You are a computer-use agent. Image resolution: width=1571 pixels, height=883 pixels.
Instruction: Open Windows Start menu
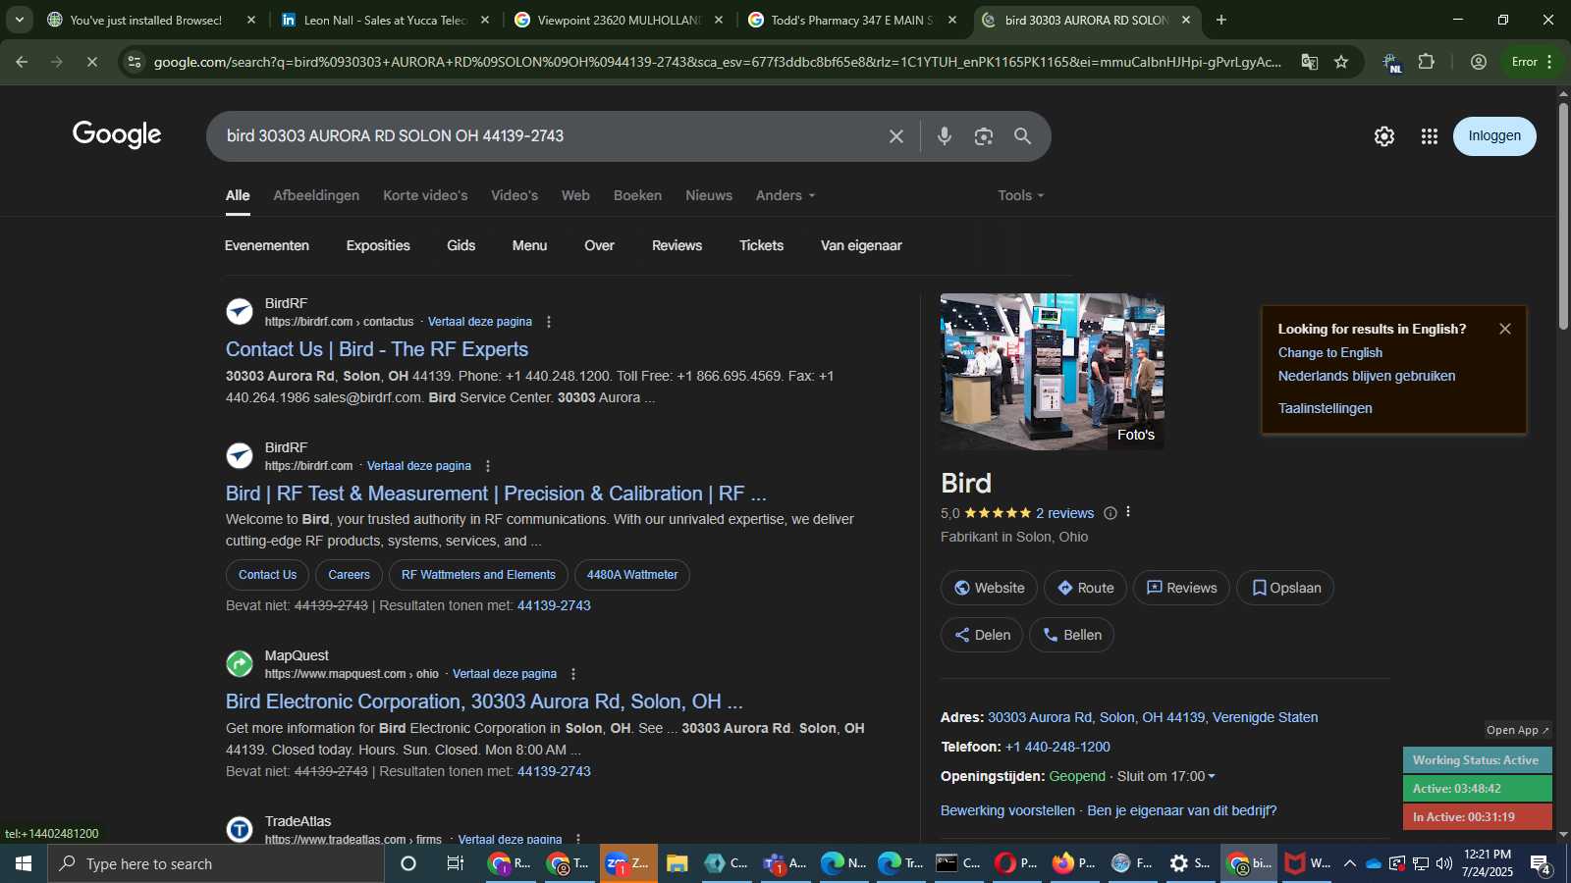(x=24, y=863)
